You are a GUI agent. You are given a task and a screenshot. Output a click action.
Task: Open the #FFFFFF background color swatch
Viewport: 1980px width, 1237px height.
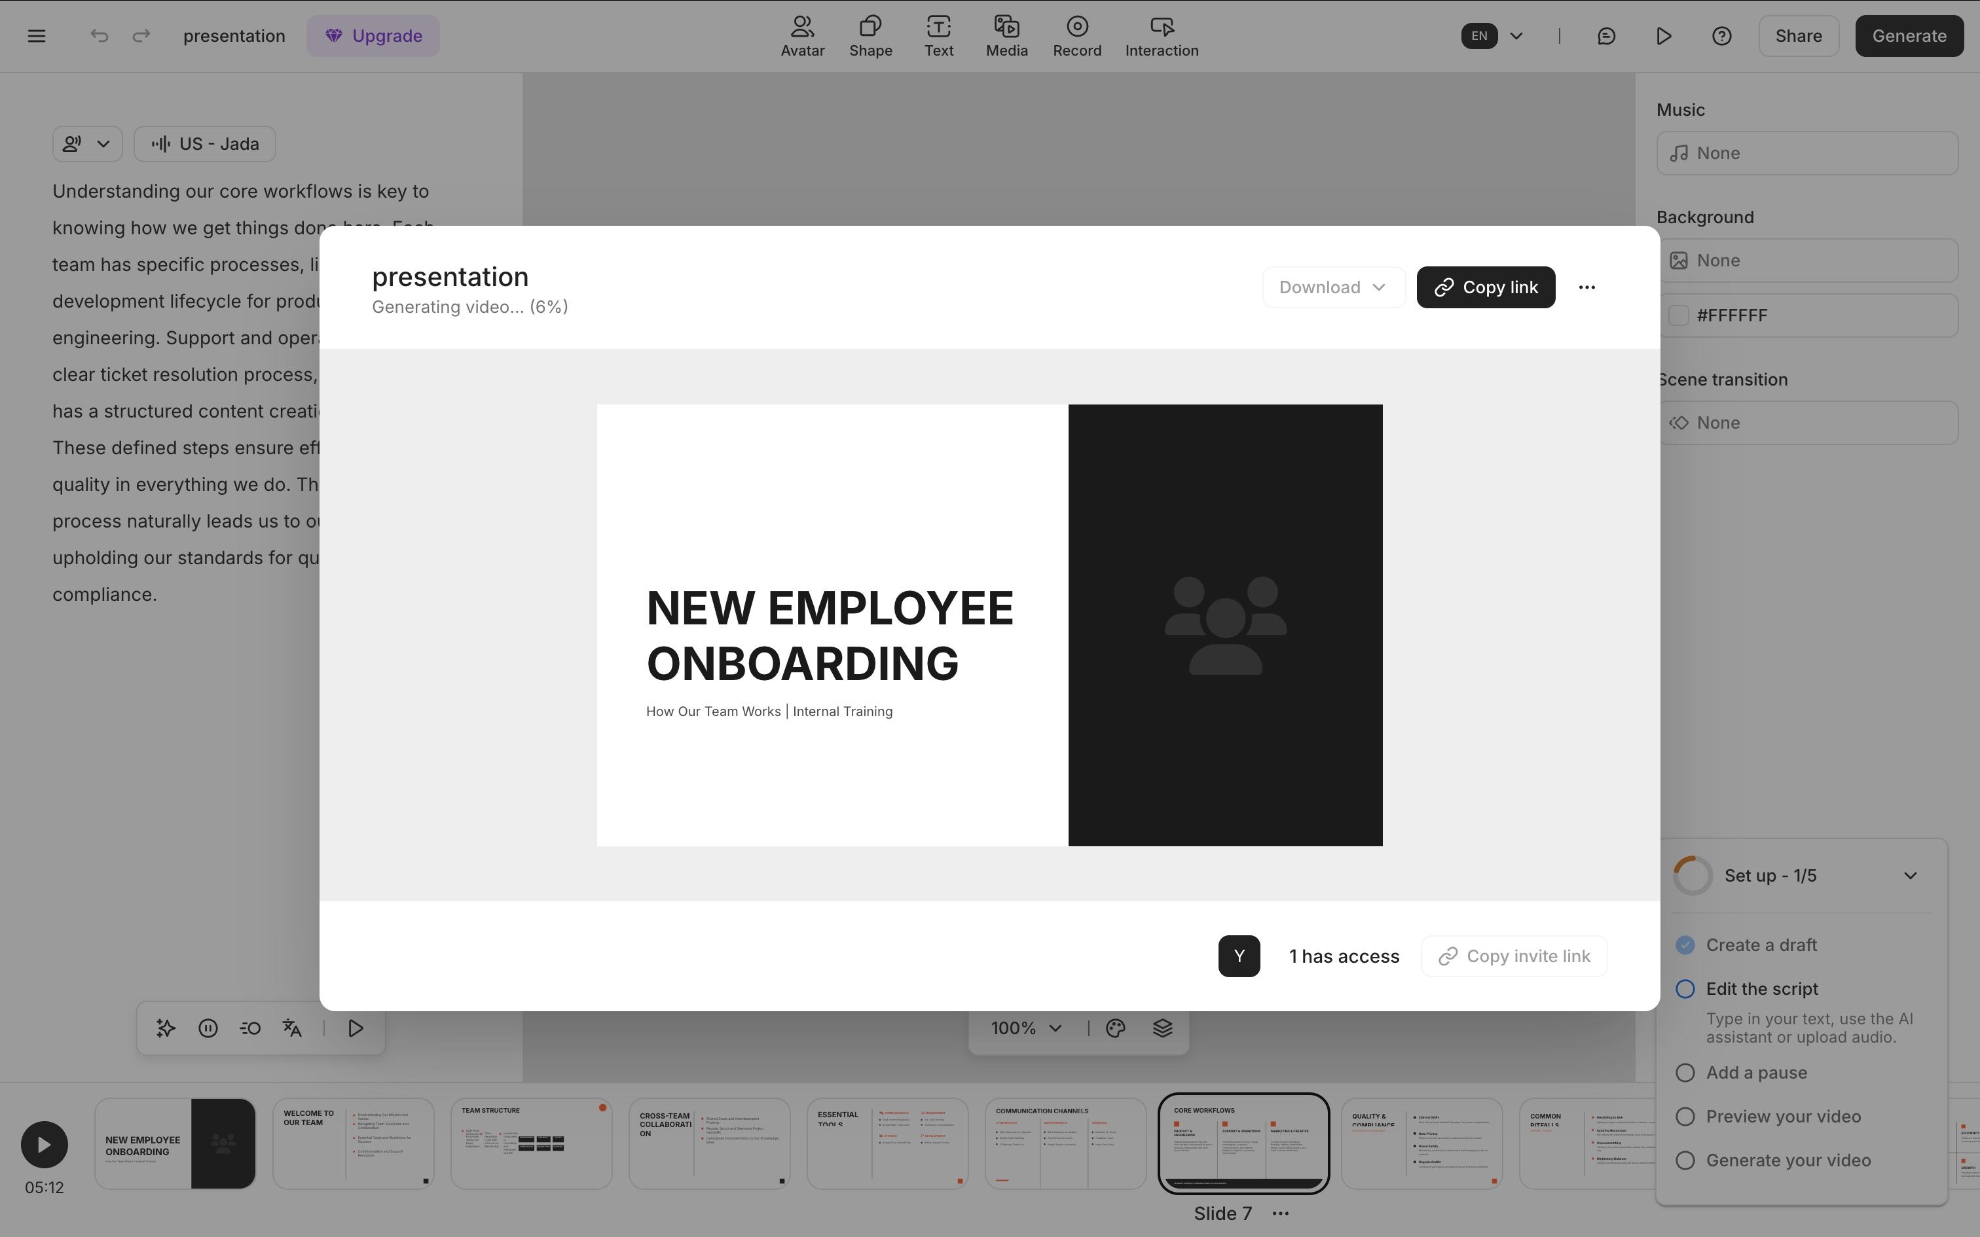tap(1678, 315)
